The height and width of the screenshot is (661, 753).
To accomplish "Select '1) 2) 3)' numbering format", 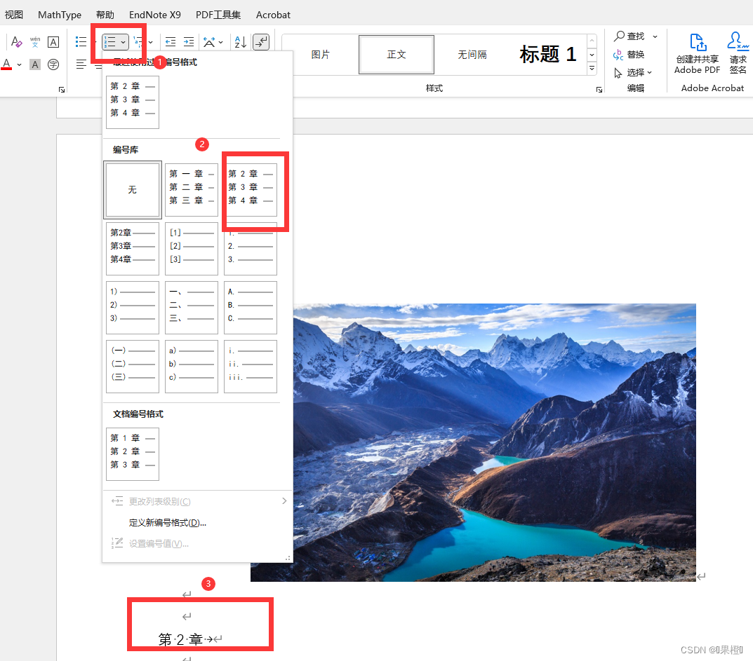I will (x=133, y=308).
